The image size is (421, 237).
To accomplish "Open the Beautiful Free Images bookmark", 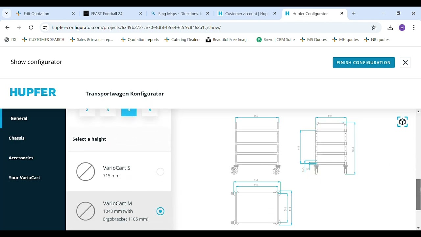I will (228, 39).
